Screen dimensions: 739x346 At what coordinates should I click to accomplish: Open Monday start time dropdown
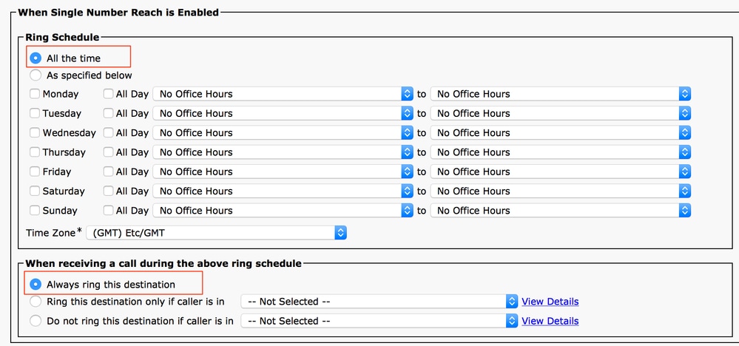tap(283, 94)
